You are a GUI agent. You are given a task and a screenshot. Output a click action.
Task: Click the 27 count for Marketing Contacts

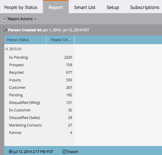point(70,125)
